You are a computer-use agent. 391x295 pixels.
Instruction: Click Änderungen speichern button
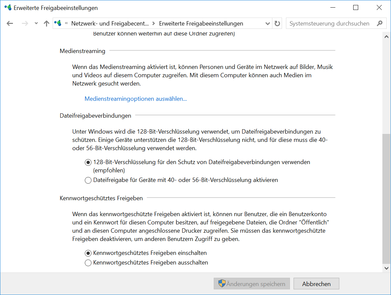[251, 284]
